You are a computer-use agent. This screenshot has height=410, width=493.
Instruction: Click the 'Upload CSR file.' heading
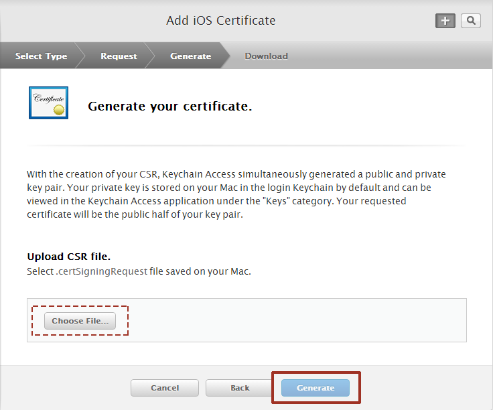[x=68, y=256]
